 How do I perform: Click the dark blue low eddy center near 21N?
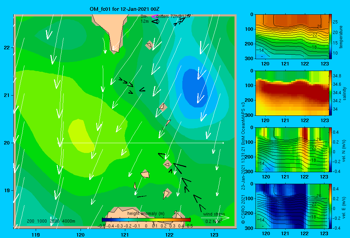(195, 87)
